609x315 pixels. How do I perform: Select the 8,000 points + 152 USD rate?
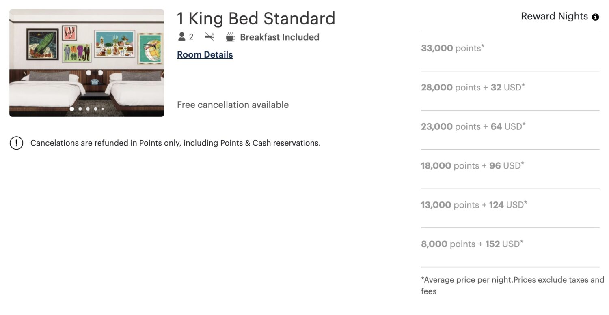click(x=471, y=244)
